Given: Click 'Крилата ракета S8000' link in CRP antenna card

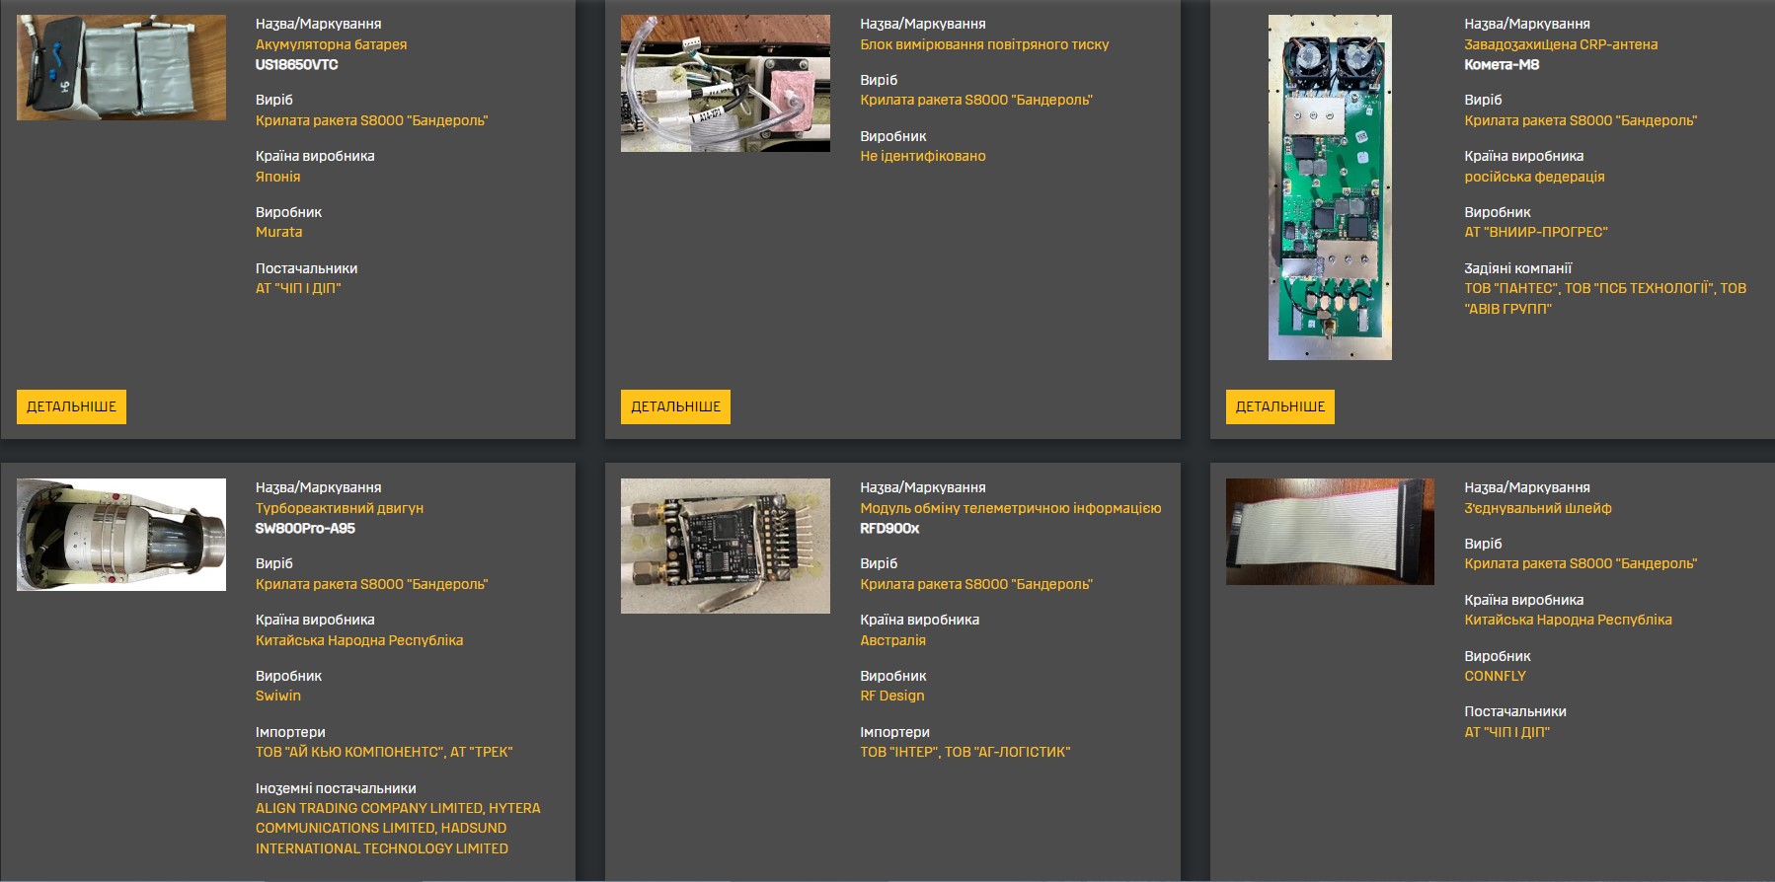Looking at the screenshot, I should click(x=1581, y=120).
